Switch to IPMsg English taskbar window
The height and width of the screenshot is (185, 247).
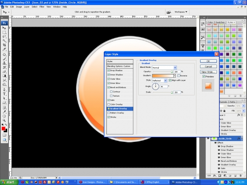click(155, 182)
